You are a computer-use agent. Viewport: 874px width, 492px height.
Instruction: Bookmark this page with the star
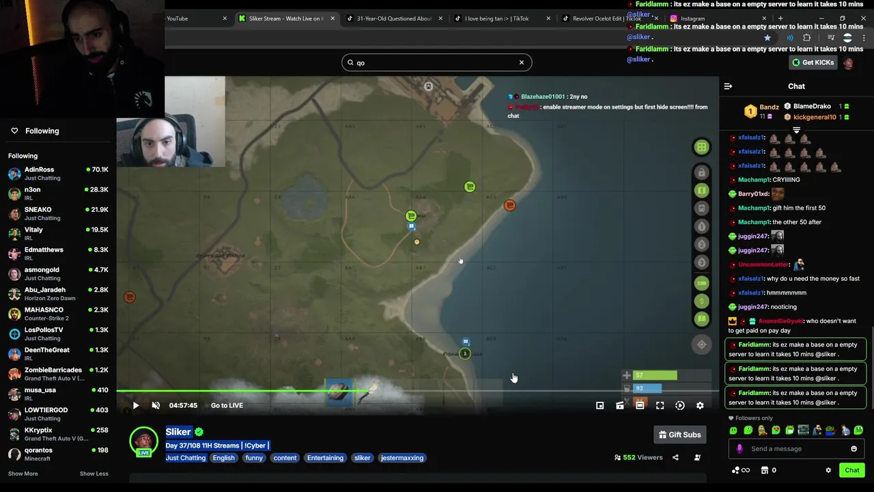pyautogui.click(x=767, y=38)
